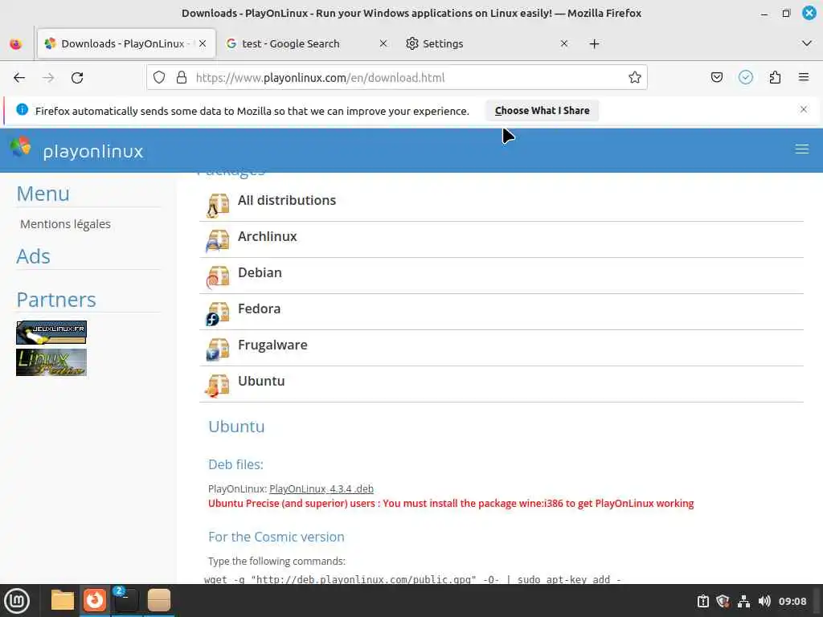The height and width of the screenshot is (617, 823).
Task: Click the All distributions package box icon
Action: click(218, 205)
